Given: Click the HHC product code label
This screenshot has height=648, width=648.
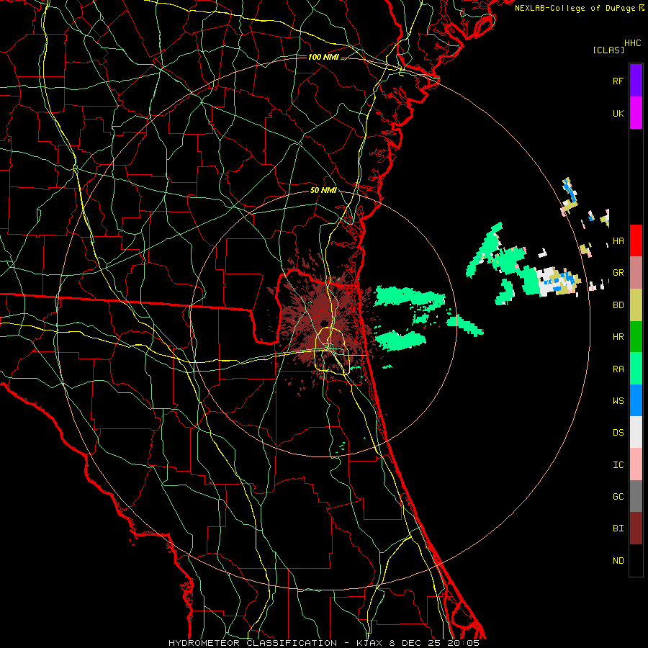Looking at the screenshot, I should [632, 43].
